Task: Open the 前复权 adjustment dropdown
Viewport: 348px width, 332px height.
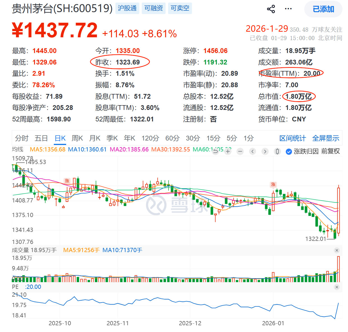Action: 330,151
